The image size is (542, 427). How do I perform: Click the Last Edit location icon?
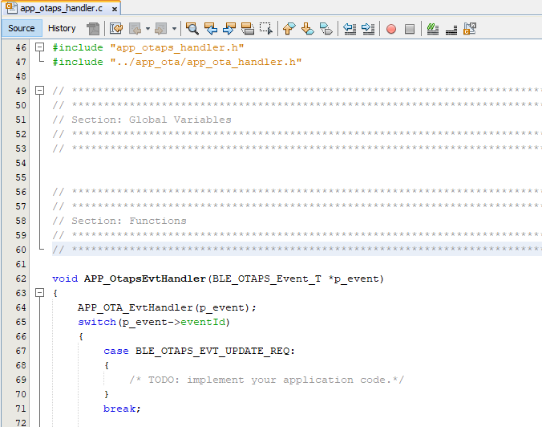point(116,28)
